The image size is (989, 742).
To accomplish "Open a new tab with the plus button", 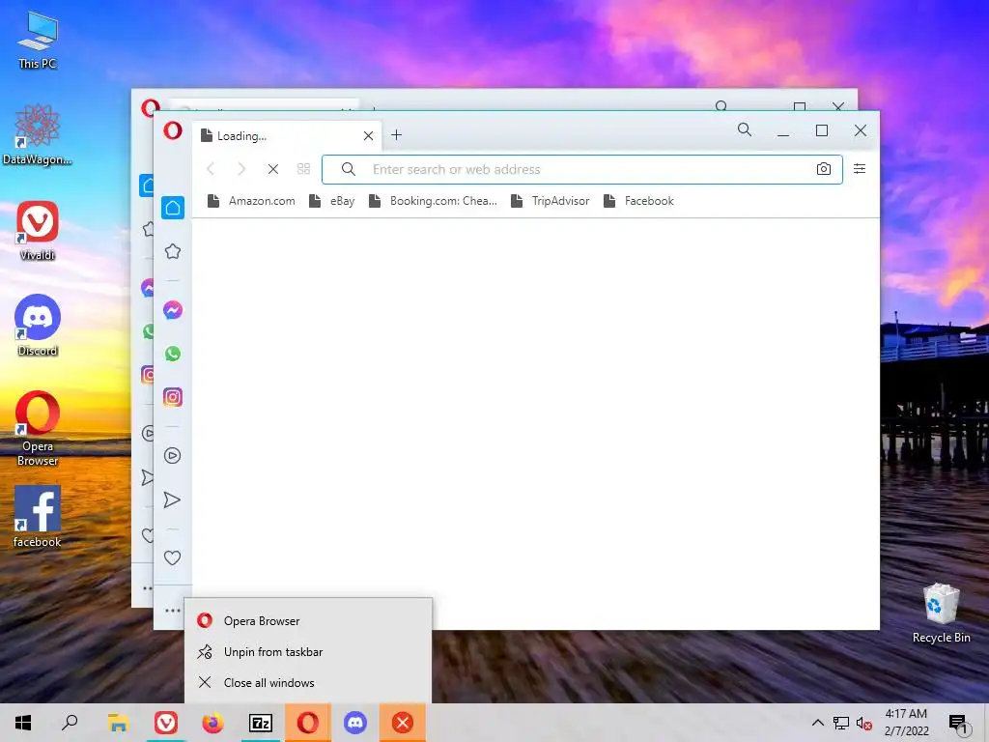I will coord(396,135).
